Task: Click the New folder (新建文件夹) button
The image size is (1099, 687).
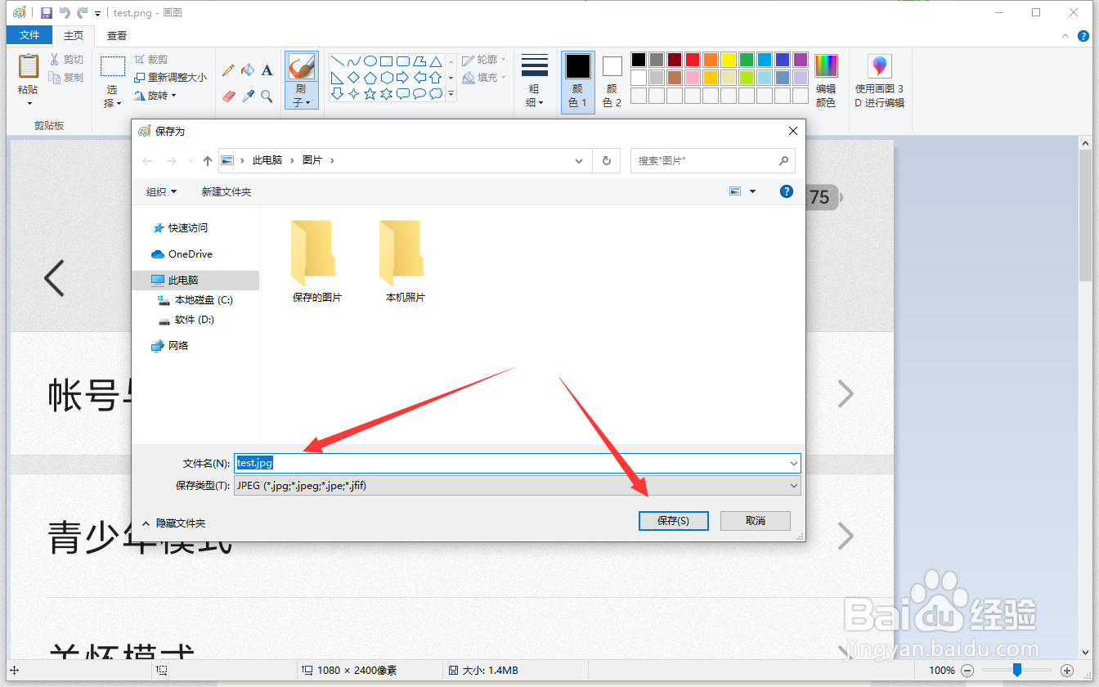Action: click(227, 191)
